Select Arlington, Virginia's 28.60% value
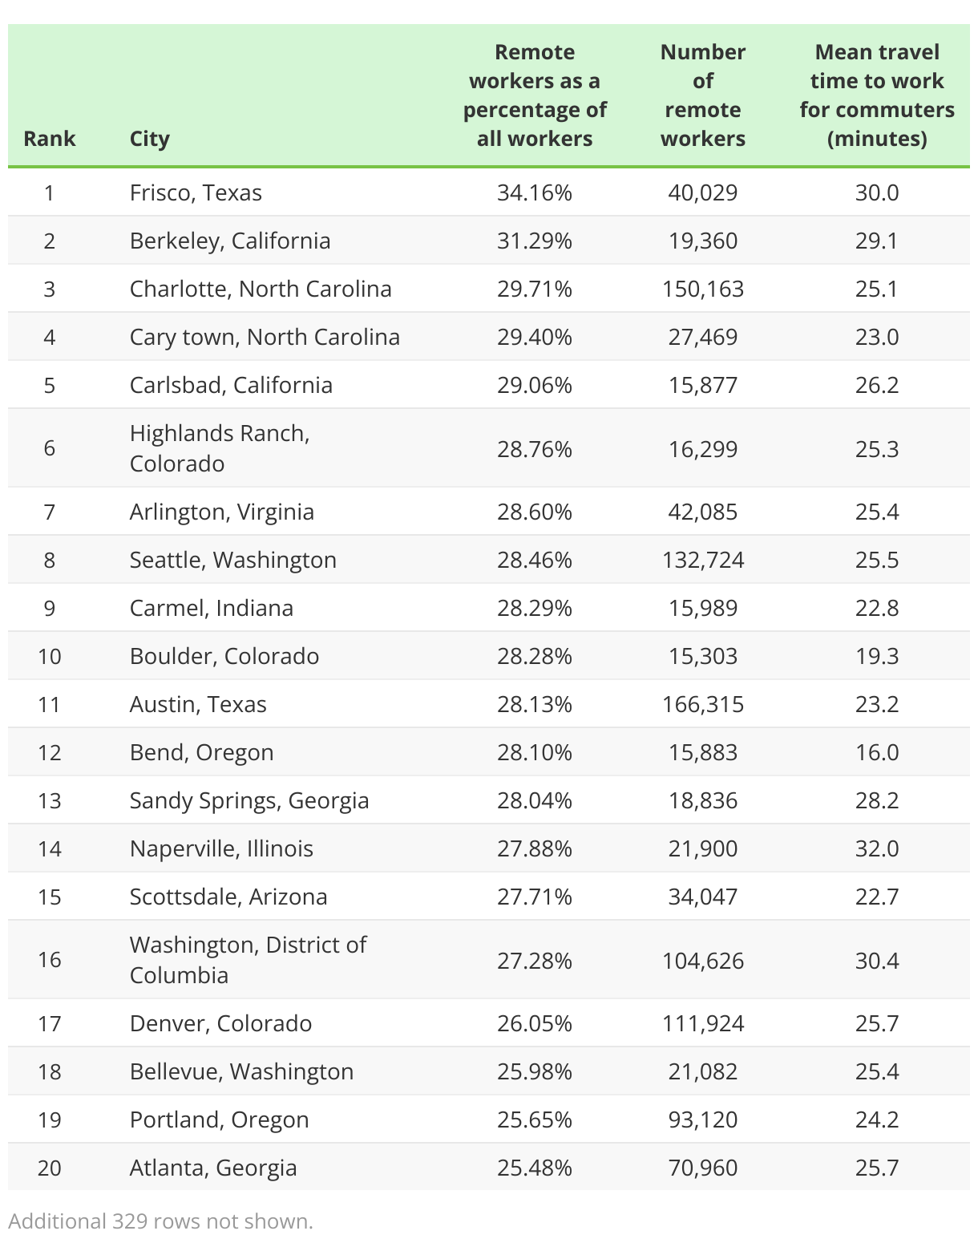Viewport: 978px width, 1243px height. (535, 512)
